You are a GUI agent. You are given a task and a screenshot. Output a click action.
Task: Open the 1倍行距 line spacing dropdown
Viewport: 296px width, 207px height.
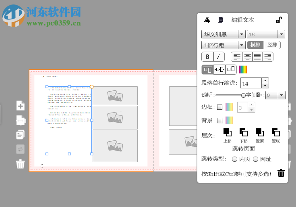(242, 45)
